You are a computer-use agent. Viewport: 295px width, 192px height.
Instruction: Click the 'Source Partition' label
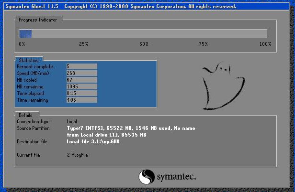(x=34, y=128)
